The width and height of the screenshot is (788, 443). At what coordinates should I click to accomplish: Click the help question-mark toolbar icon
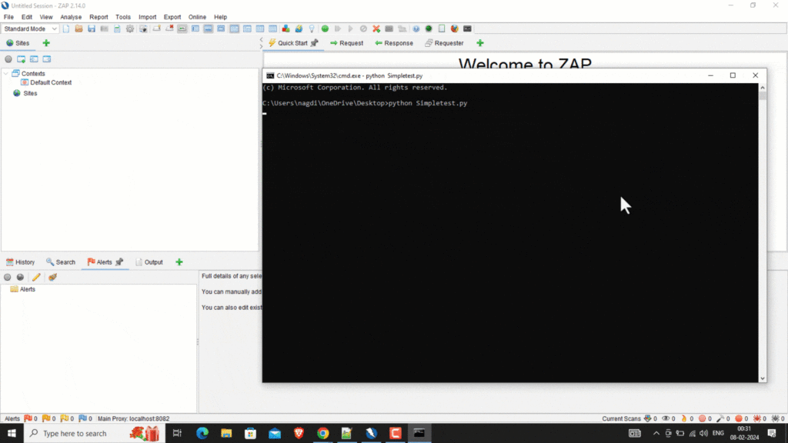pos(416,28)
